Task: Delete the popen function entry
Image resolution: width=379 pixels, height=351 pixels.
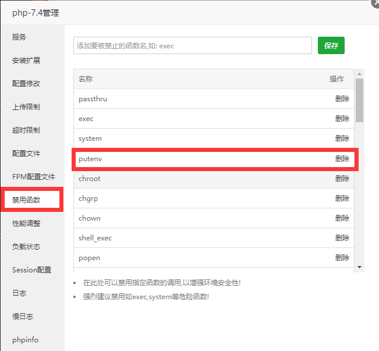Action: pos(342,258)
